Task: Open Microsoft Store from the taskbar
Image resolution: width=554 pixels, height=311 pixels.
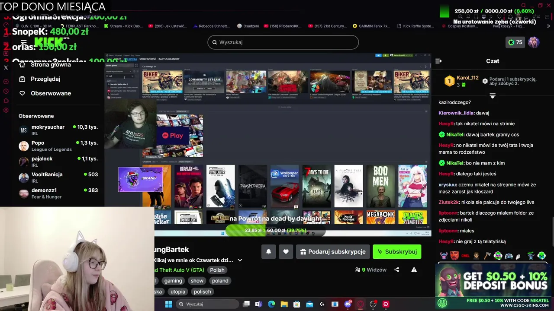Action: tap(297, 304)
